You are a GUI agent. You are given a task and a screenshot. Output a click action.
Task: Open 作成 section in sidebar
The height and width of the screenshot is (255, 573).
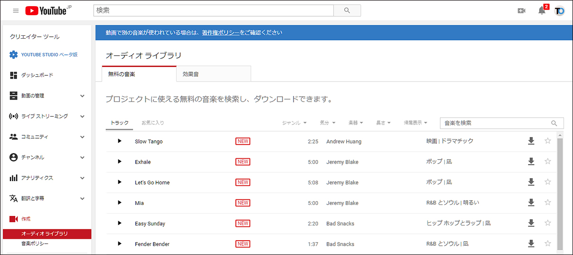point(26,219)
